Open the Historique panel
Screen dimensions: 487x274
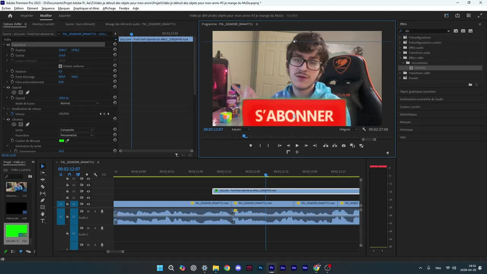point(406,130)
